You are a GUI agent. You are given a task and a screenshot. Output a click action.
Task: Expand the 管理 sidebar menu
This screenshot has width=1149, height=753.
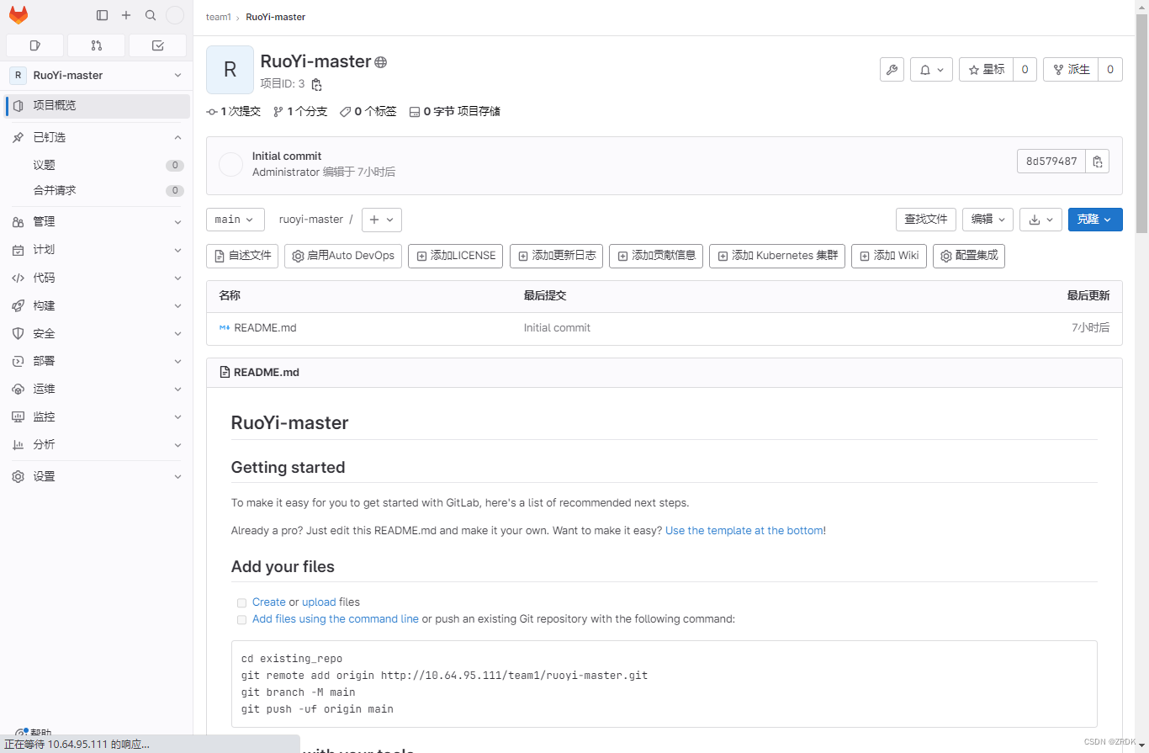[x=97, y=222]
